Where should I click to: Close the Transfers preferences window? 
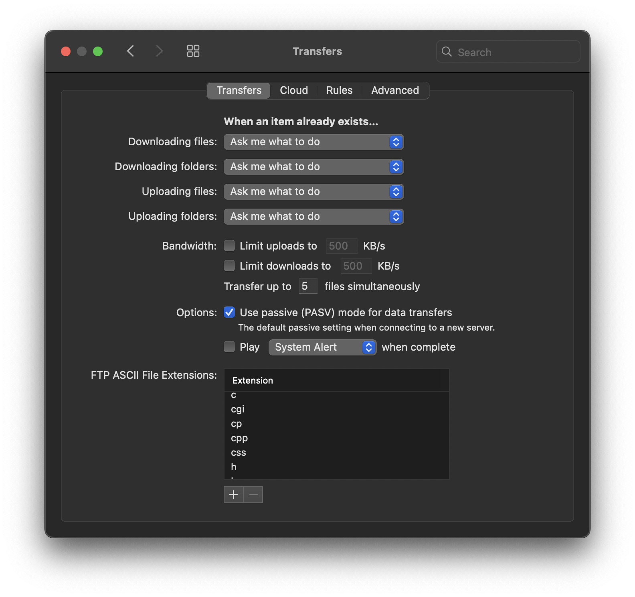[66, 51]
